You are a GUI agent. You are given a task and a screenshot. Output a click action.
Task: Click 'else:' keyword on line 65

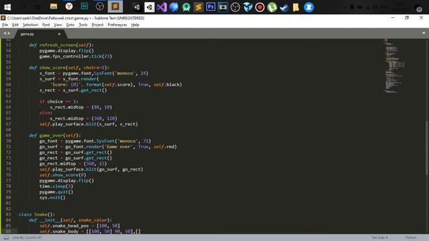46,113
